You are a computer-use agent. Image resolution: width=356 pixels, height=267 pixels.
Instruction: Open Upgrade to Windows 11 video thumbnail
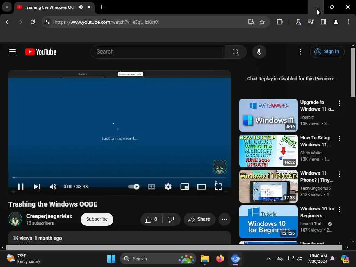pyautogui.click(x=268, y=115)
